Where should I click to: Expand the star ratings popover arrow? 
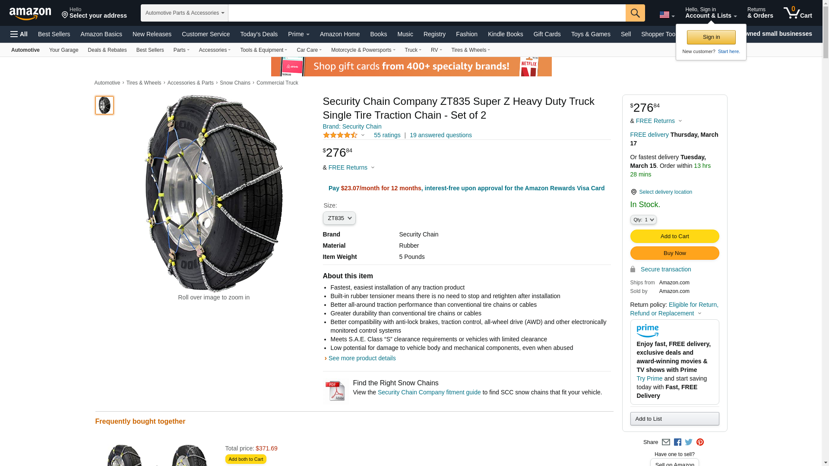click(363, 135)
